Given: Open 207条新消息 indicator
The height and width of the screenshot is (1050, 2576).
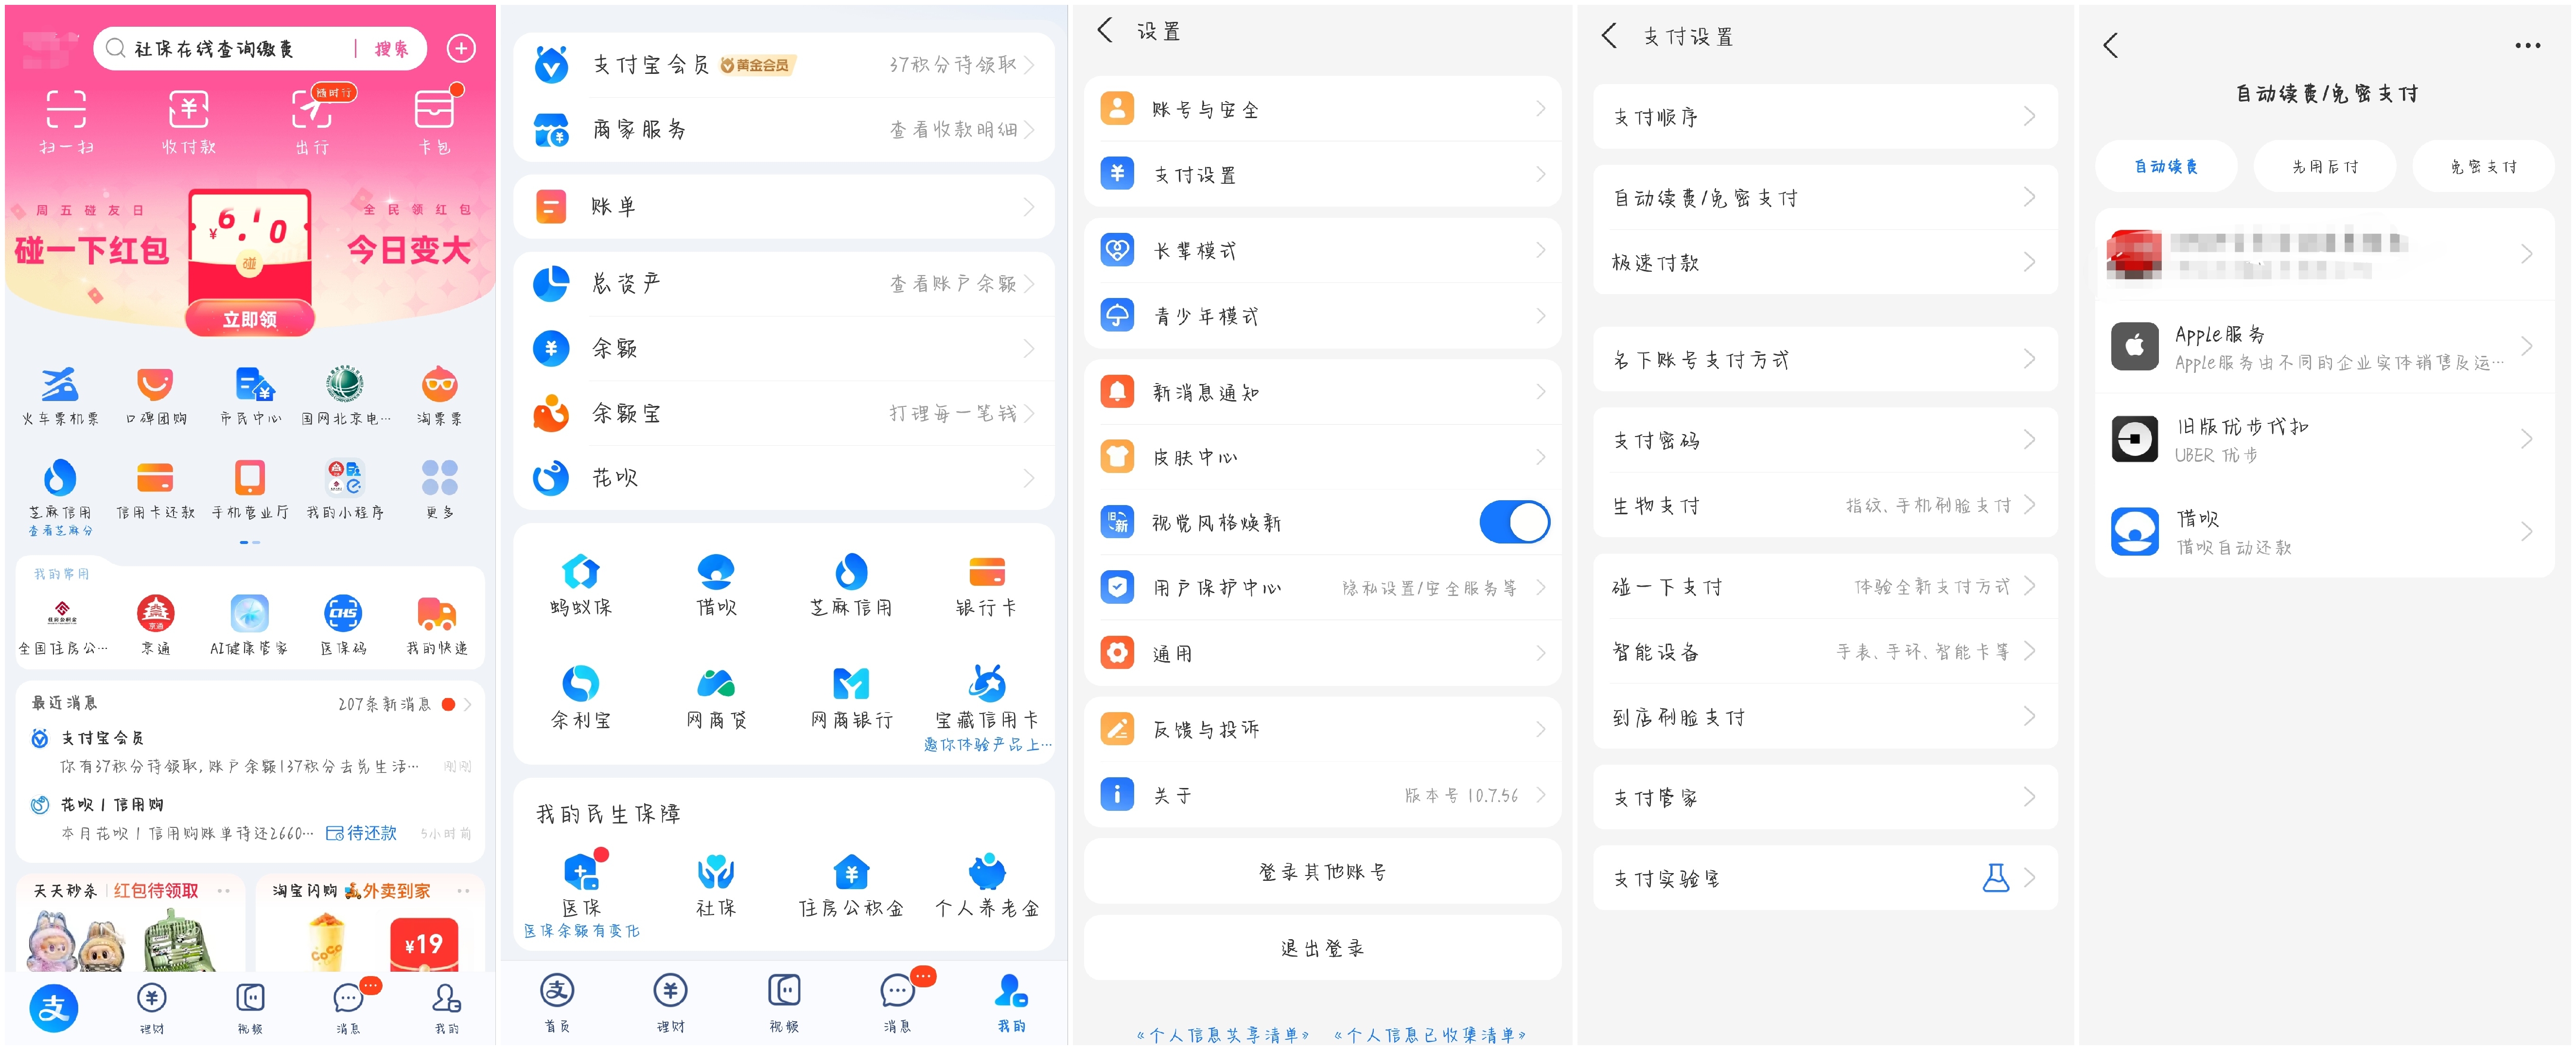Looking at the screenshot, I should pyautogui.click(x=404, y=704).
